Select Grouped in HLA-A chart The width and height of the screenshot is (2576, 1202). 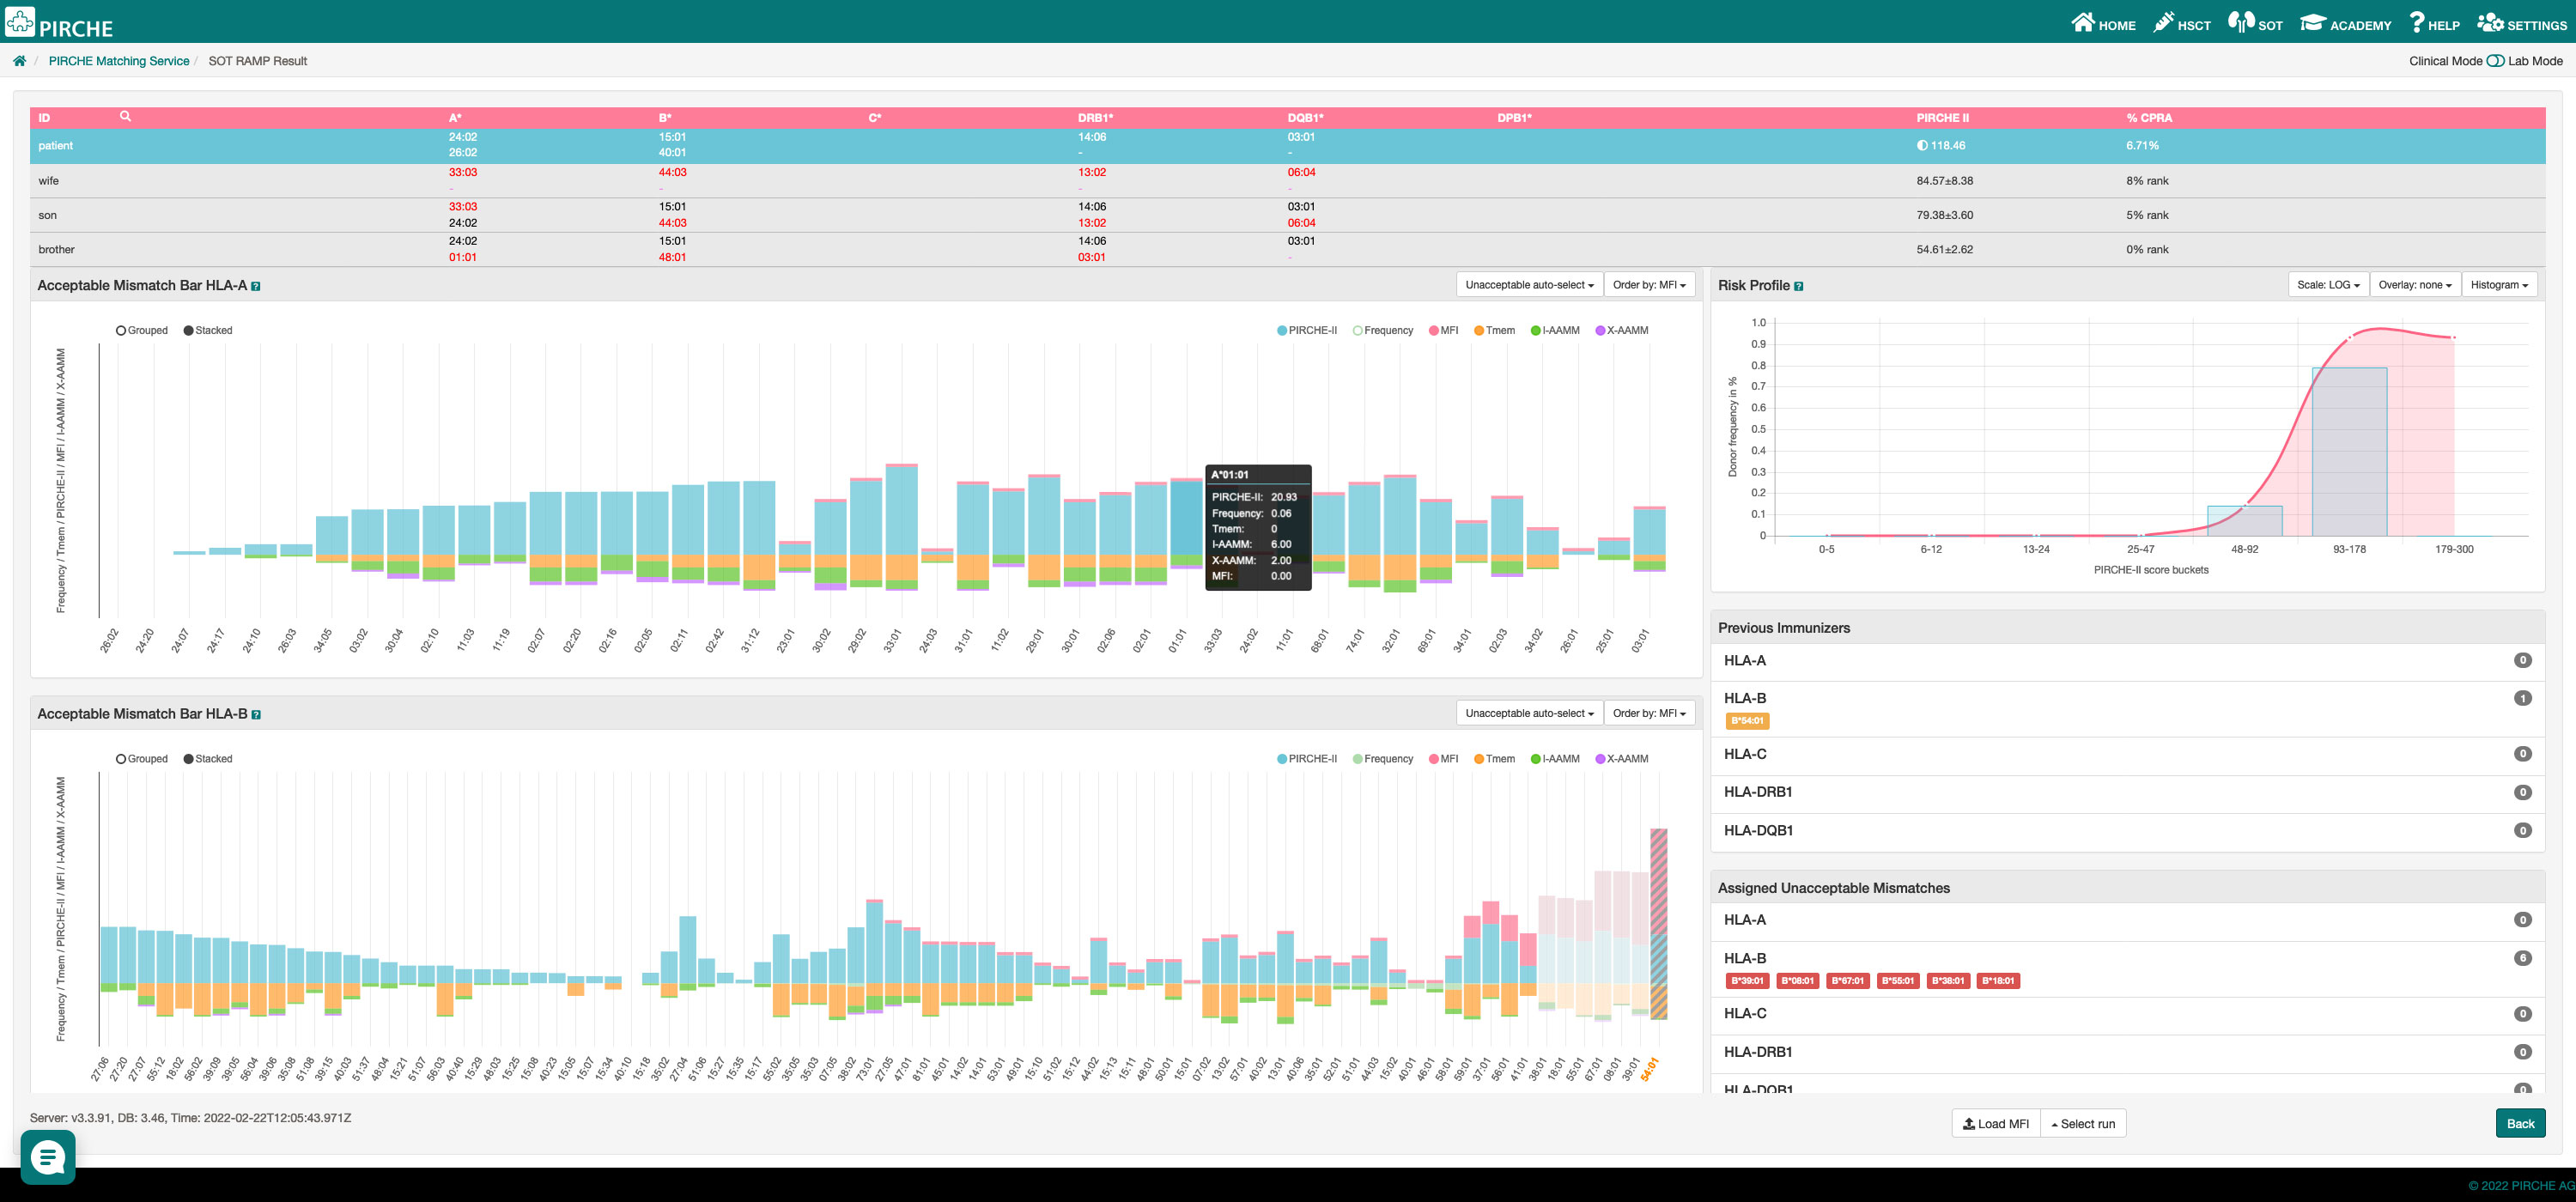(142, 330)
